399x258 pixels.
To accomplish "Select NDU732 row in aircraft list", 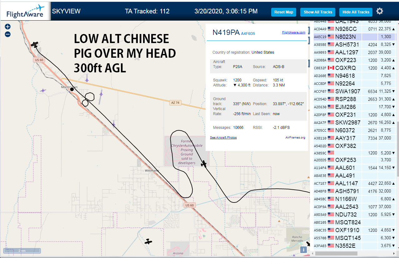I will coord(355,215).
